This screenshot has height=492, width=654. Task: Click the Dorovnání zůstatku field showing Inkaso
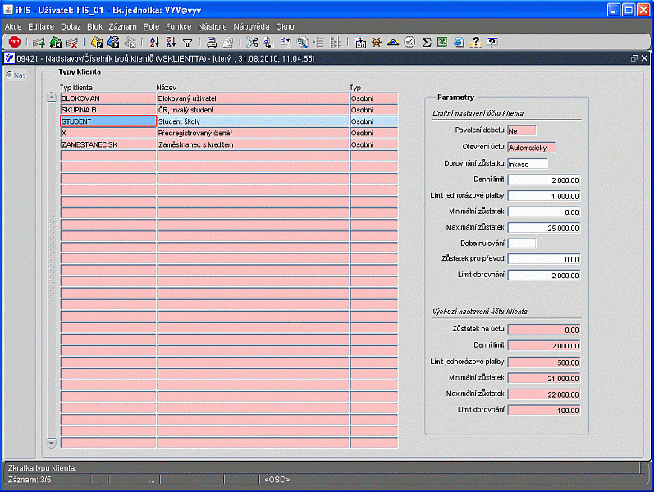click(x=527, y=164)
